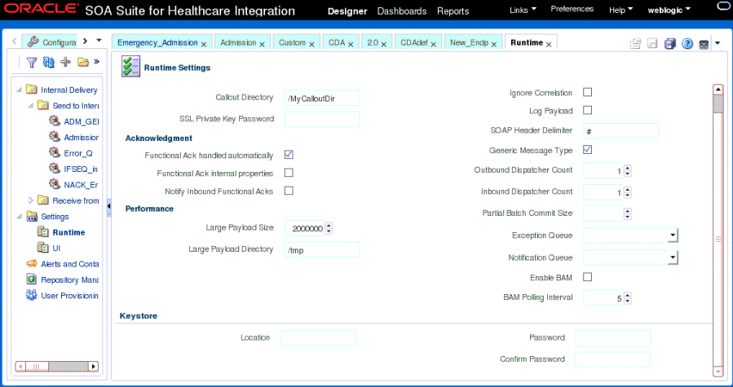Click SSL Private Key Password field

tap(322, 119)
